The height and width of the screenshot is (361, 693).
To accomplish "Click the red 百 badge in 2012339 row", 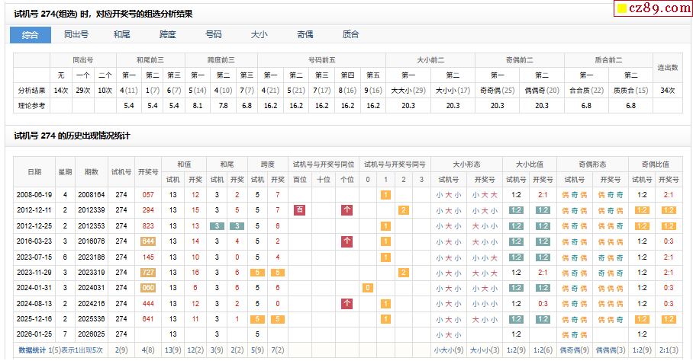I will point(299,210).
